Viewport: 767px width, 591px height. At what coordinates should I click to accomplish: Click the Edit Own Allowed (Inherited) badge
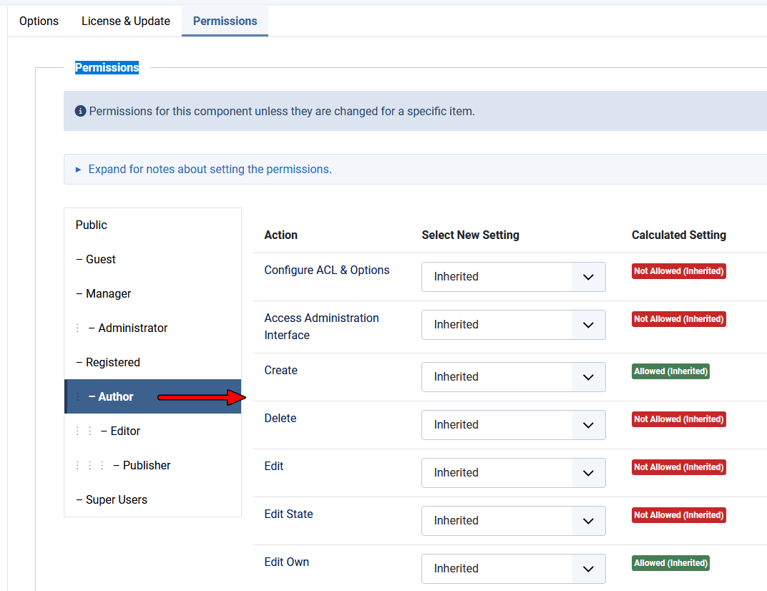click(x=670, y=563)
